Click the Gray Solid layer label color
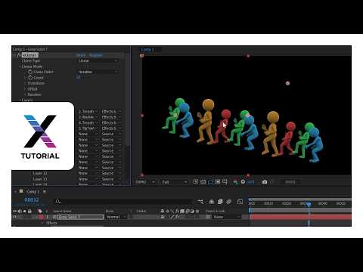Screen dimensions: 363x272 41,217
